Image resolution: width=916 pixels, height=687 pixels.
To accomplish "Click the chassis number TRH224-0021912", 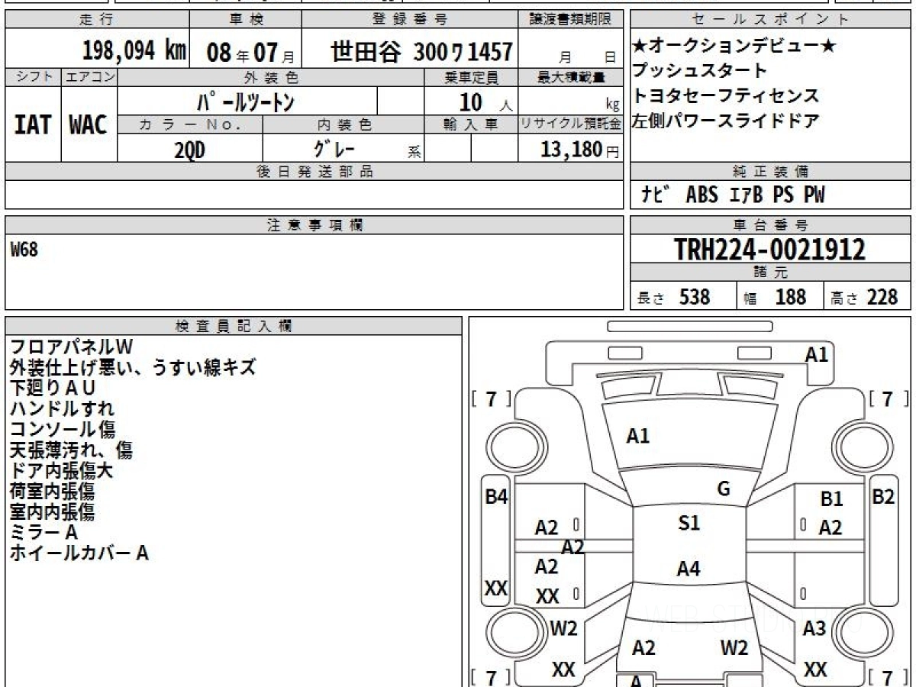I will tap(770, 249).
